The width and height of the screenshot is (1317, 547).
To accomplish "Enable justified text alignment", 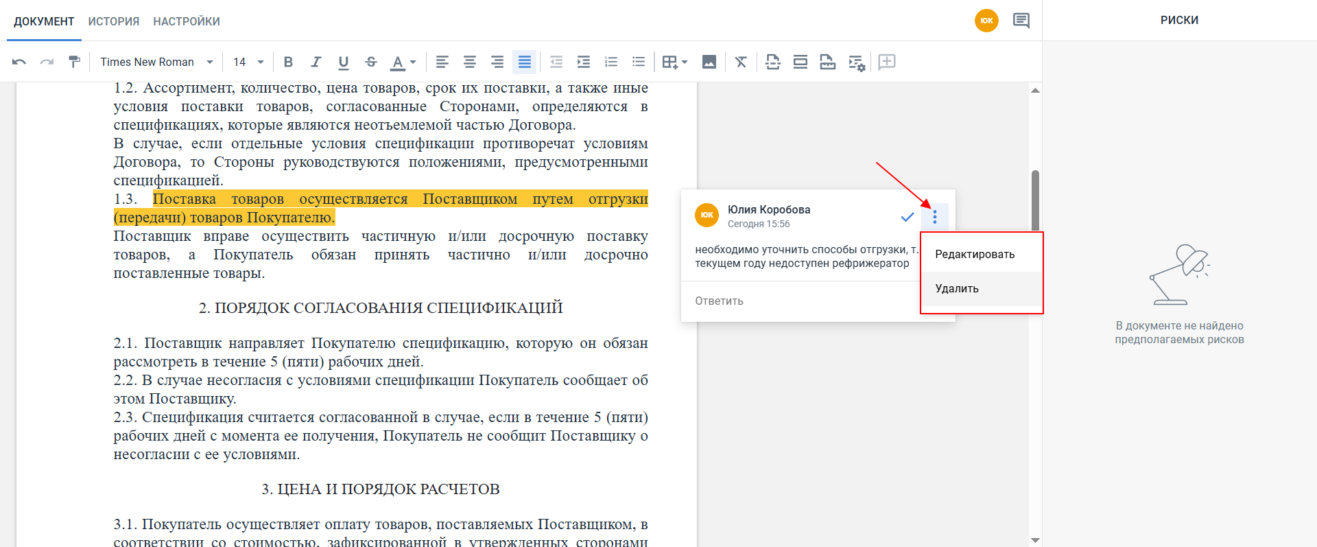I will point(525,62).
